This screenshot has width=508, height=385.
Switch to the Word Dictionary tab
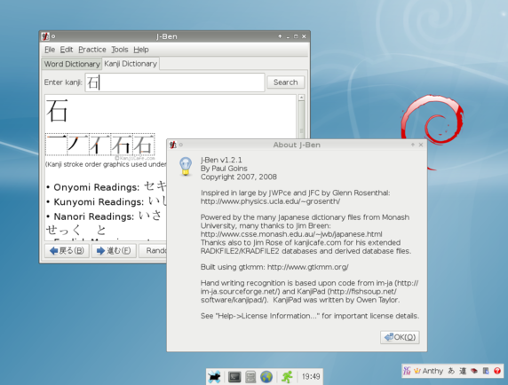[x=72, y=64]
